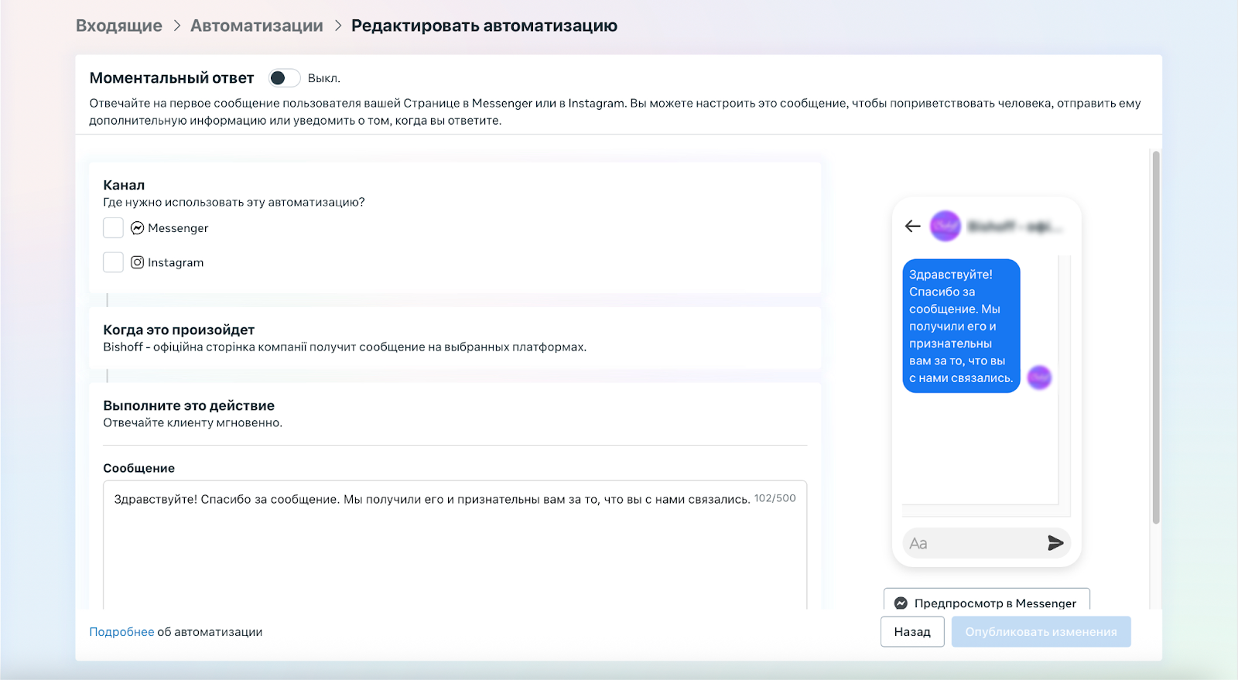Click Messenger icon on preview button
This screenshot has height=680, width=1238.
coord(901,603)
